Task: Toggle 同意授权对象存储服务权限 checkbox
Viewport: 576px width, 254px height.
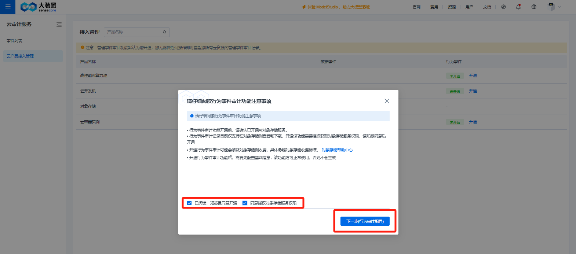Action: coord(245,203)
